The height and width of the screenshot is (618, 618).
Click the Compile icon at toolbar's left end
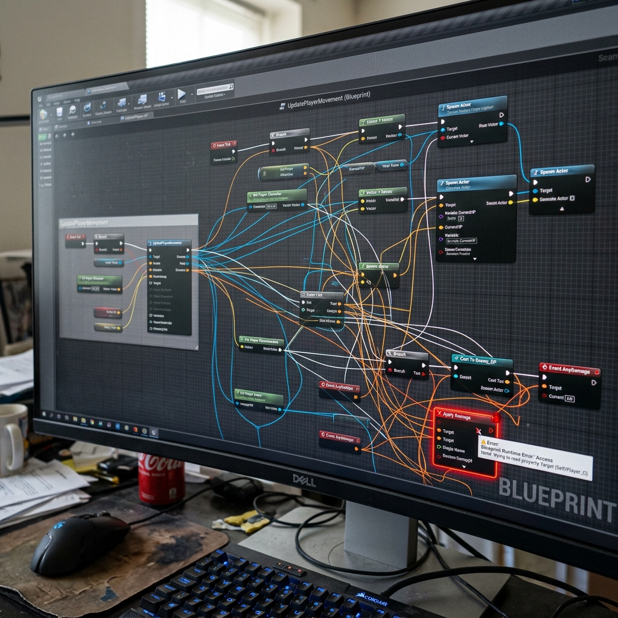[x=43, y=115]
